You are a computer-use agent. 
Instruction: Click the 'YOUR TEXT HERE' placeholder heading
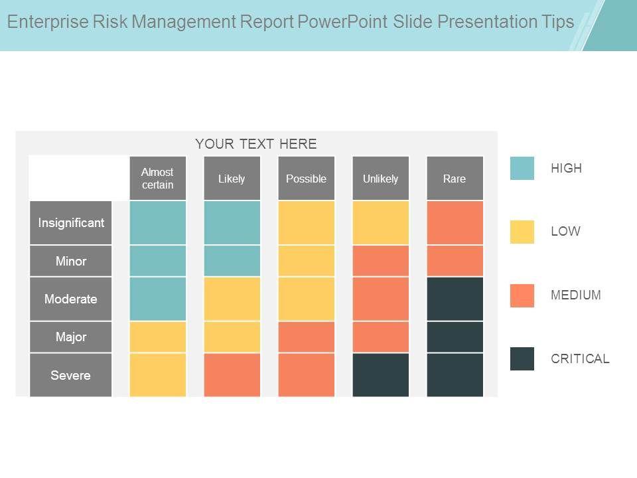(x=256, y=144)
